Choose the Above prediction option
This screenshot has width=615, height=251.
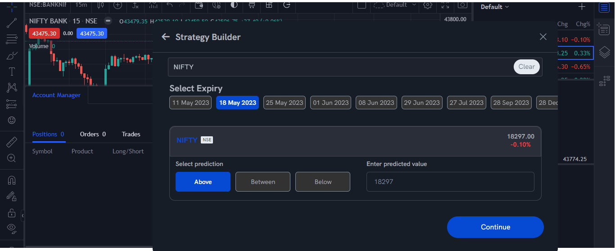203,182
